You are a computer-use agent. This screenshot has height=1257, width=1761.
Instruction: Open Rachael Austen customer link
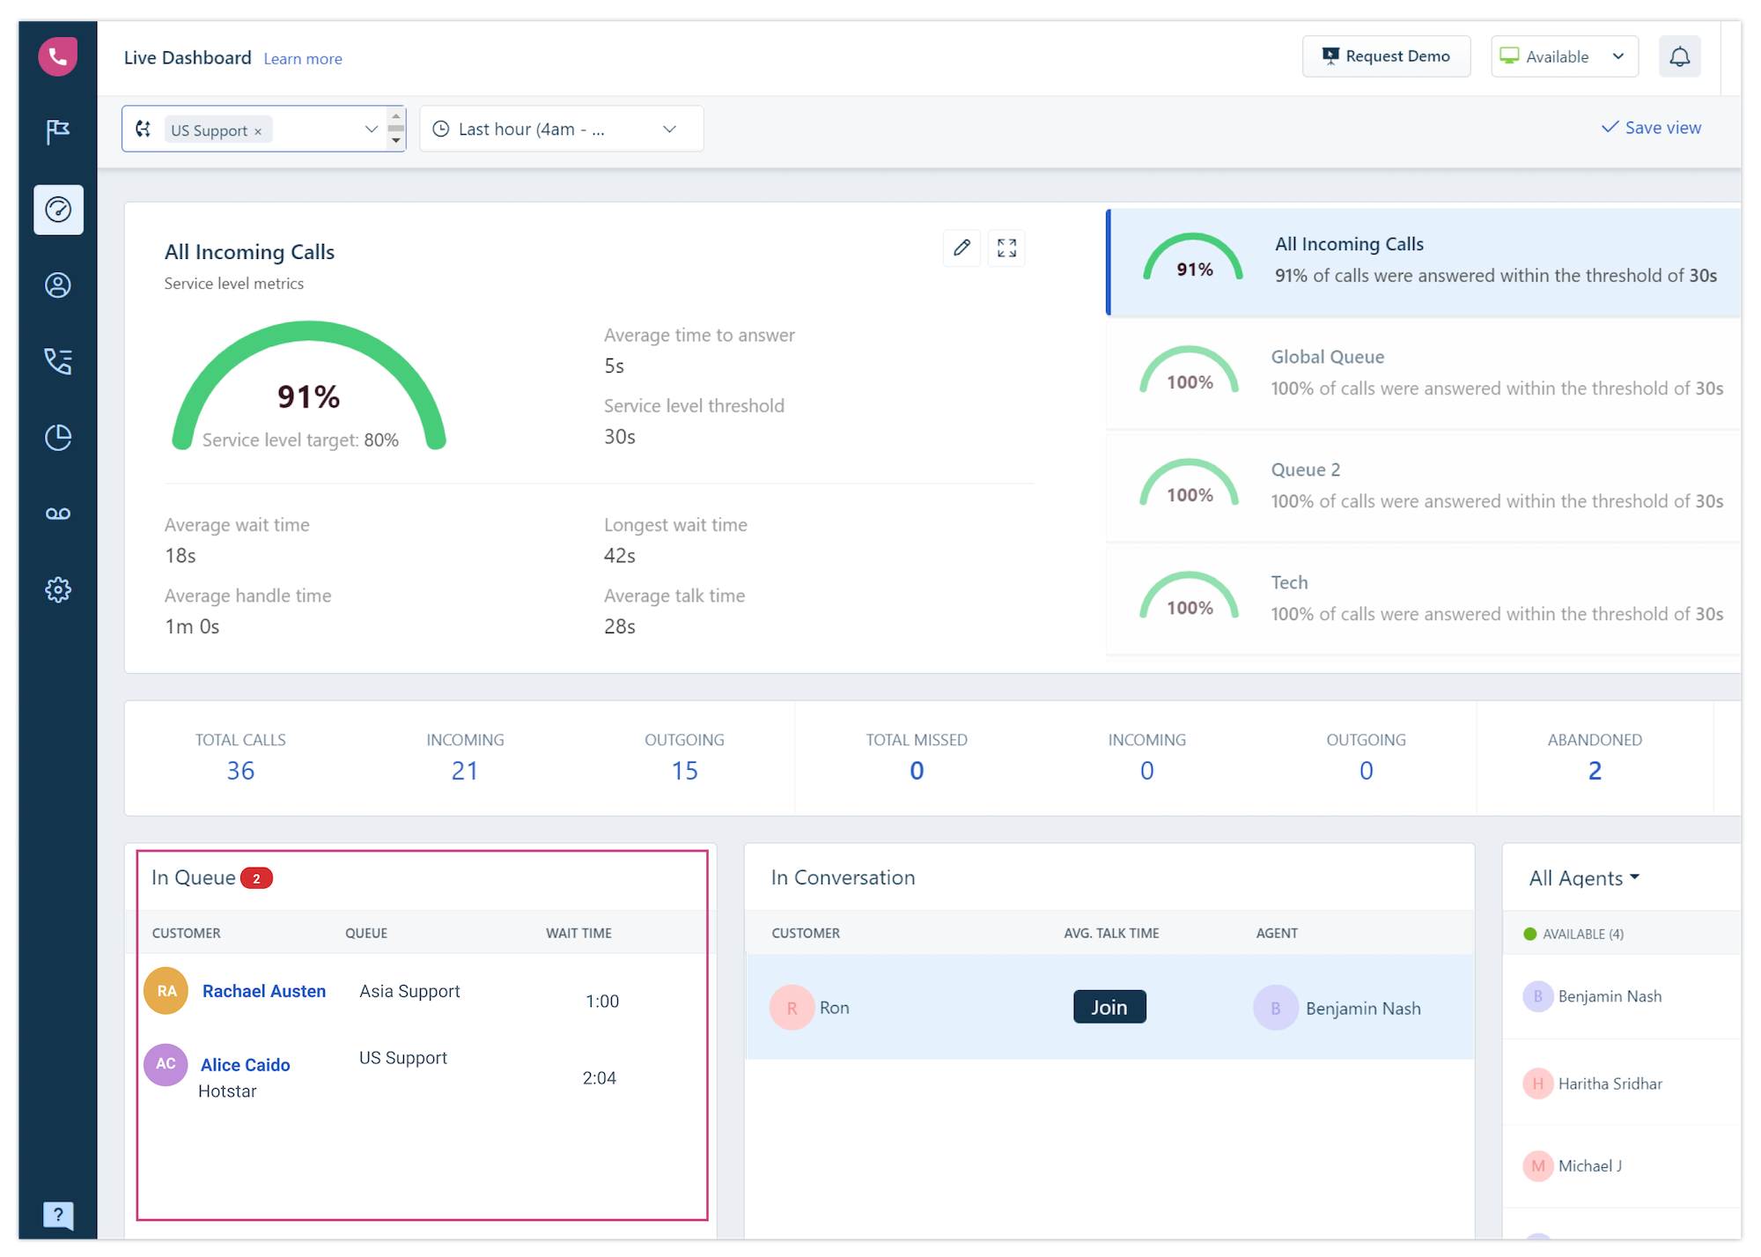click(264, 991)
